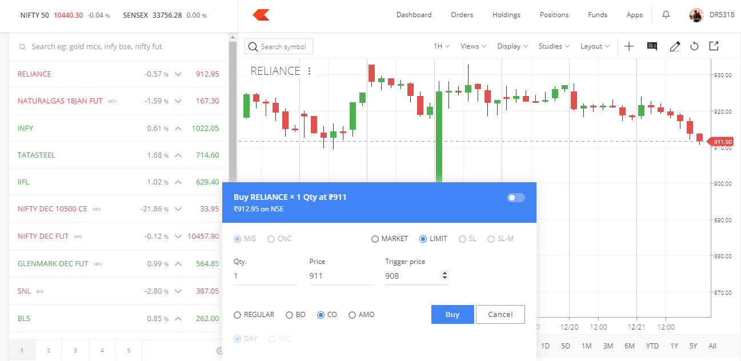The width and height of the screenshot is (741, 361).
Task: Open the 1H interval dropdown
Action: (x=442, y=46)
